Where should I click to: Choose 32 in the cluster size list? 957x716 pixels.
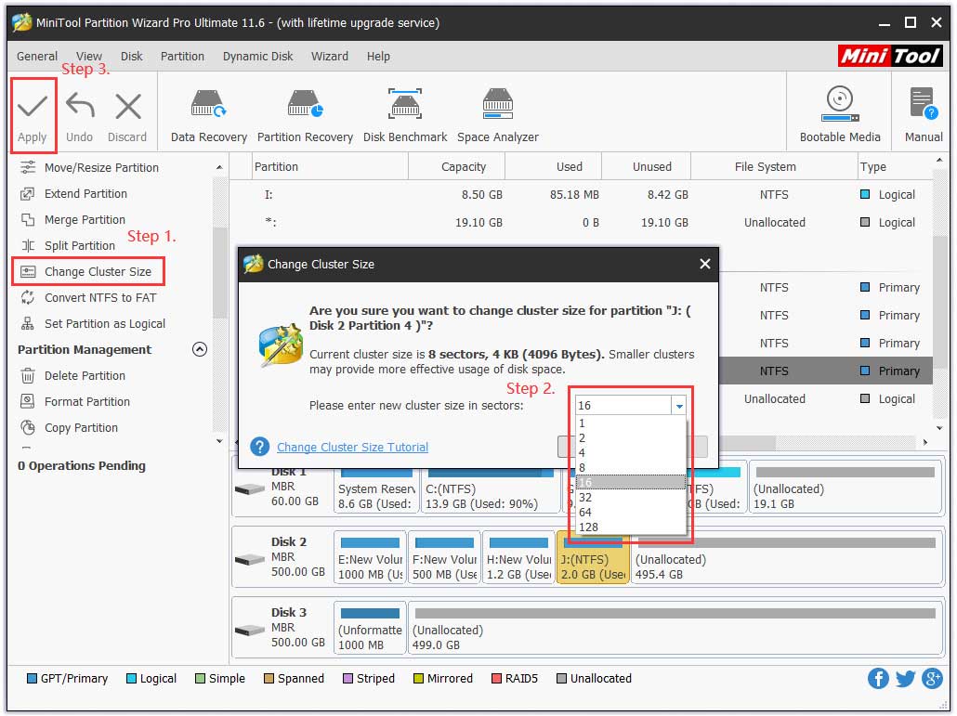585,498
